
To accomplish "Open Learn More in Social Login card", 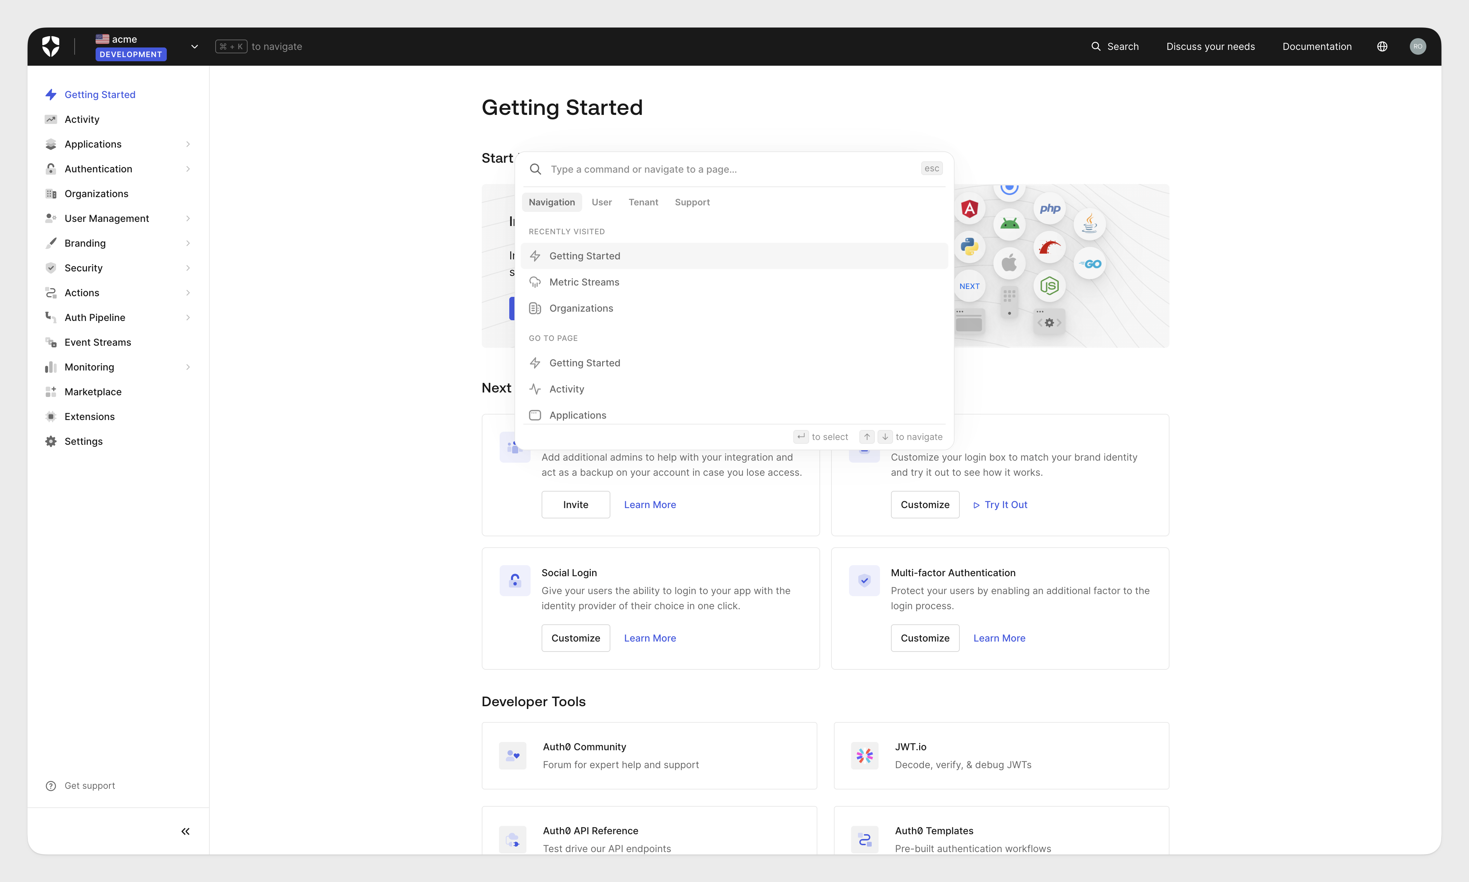I will [x=650, y=638].
